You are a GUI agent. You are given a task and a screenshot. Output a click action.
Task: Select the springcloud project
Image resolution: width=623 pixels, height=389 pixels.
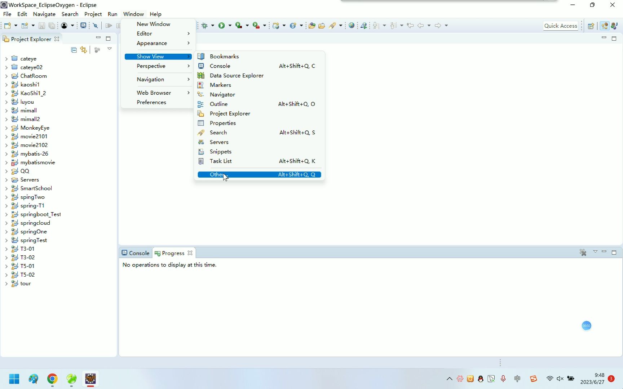tap(35, 223)
